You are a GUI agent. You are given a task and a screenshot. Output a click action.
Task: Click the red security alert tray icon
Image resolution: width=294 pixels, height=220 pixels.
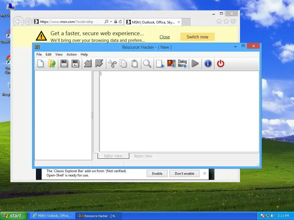click(262, 216)
